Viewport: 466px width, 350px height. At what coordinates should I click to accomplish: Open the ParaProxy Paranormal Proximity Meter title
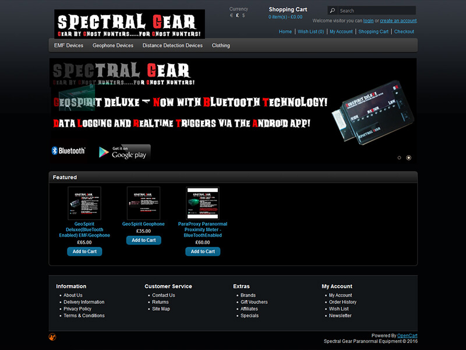203,229
